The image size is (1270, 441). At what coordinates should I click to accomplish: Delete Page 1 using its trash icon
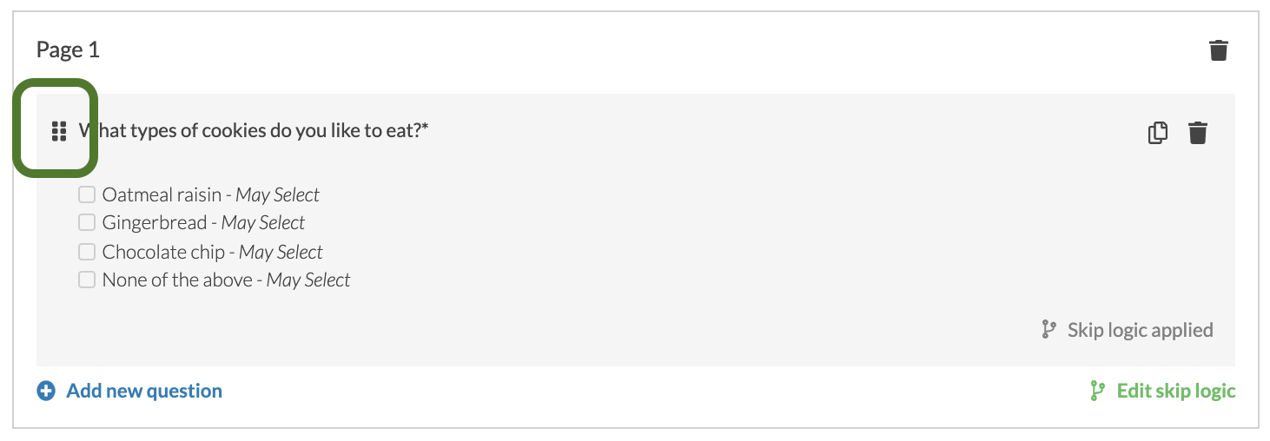[1219, 50]
